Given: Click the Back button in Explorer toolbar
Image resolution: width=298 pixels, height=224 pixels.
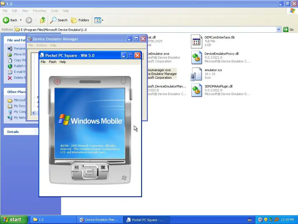Looking at the screenshot, I should pyautogui.click(x=10, y=20).
